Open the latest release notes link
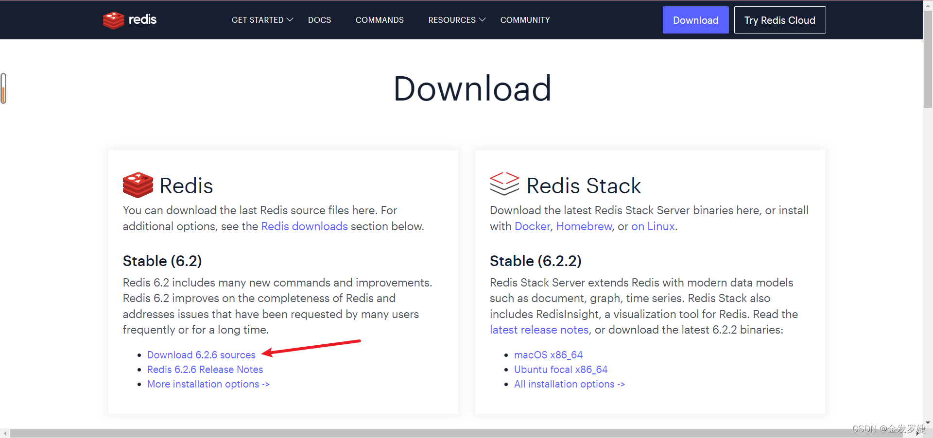This screenshot has width=933, height=438. 539,330
